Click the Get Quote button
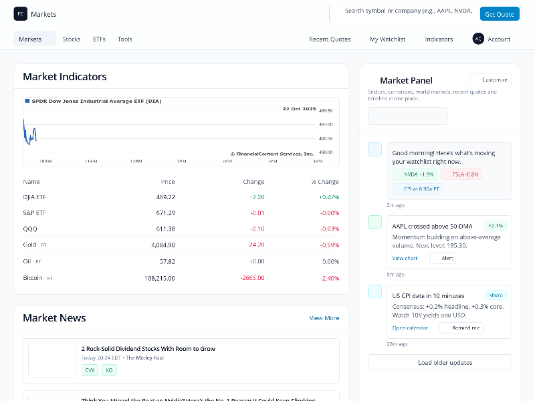535x401 pixels. 499,13
